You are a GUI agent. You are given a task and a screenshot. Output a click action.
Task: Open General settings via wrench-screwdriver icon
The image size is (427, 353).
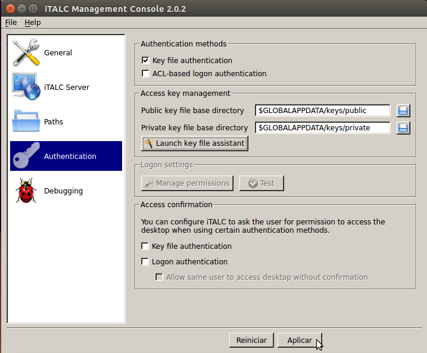(26, 52)
